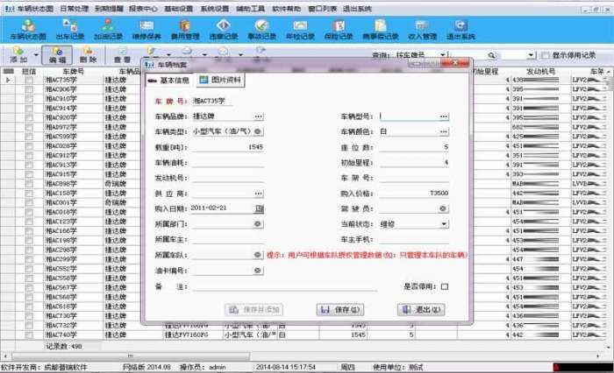Open the 加油记录 toolbar icon
Viewport: 614px width, 373px height.
pyautogui.click(x=109, y=30)
